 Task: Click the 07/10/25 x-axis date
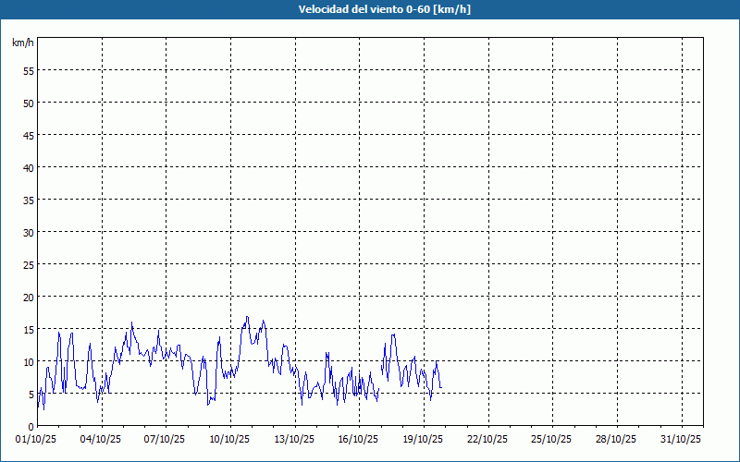pyautogui.click(x=166, y=439)
